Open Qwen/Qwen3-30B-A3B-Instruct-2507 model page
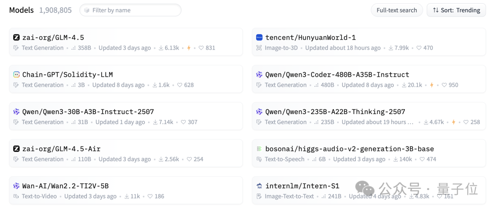The width and height of the screenshot is (494, 209). (x=88, y=112)
